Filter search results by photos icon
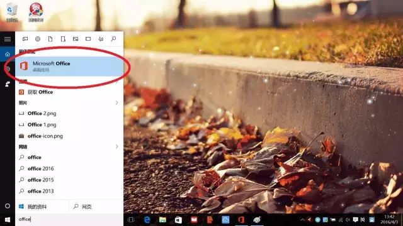 tap(76, 39)
